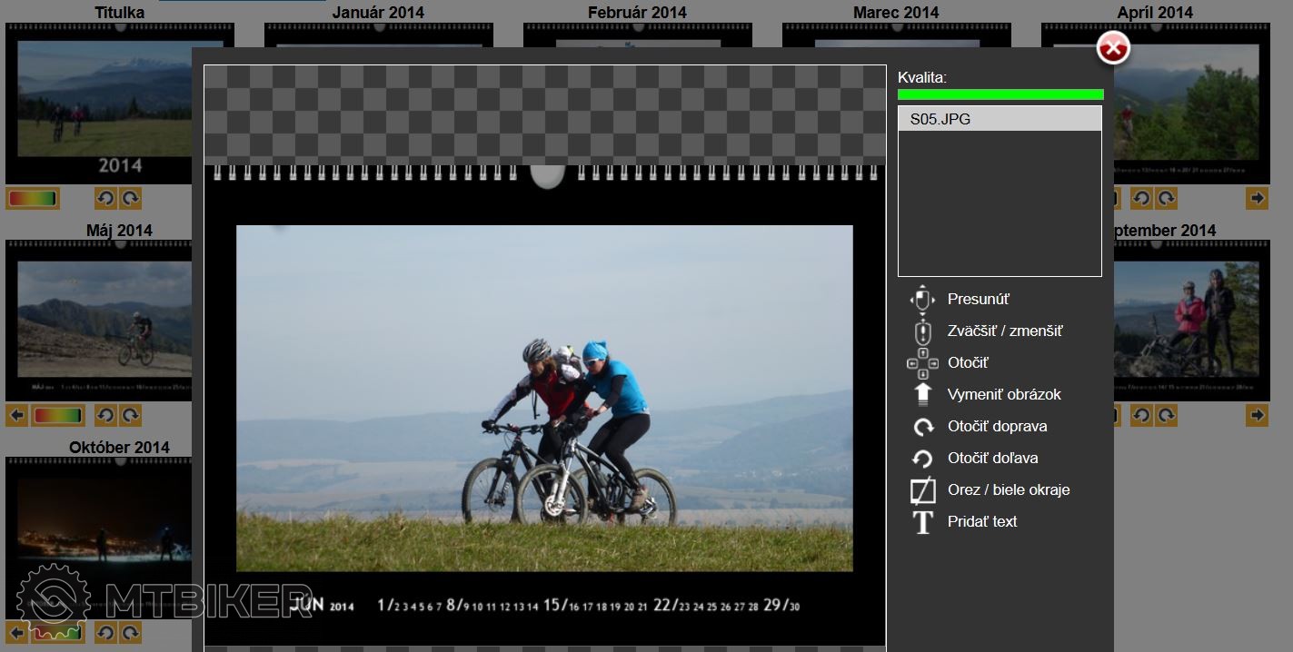Click left arrow below Máj 2014 thumbnail
The width and height of the screenshot is (1293, 652).
[16, 415]
